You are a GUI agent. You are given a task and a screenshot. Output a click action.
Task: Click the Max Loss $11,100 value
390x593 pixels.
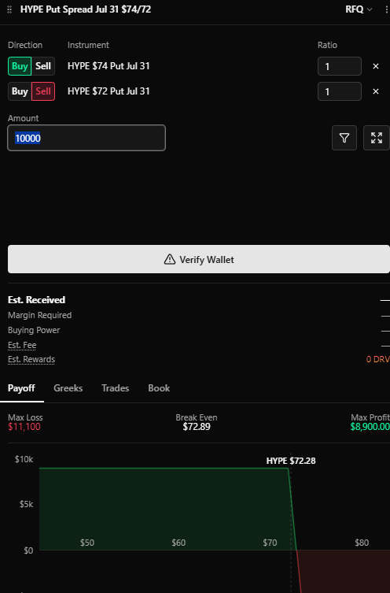[x=24, y=427]
